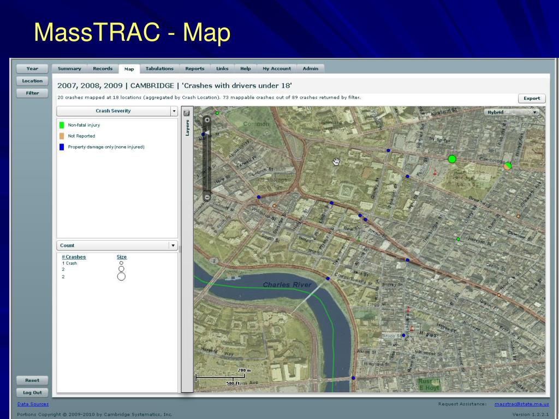559x419 pixels.
Task: Switch to the Summary tab
Action: [x=69, y=69]
